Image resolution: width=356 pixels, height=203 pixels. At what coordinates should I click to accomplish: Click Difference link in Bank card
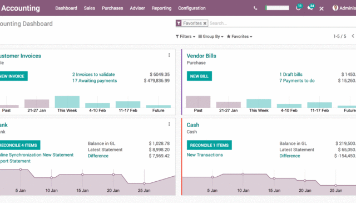point(98,156)
